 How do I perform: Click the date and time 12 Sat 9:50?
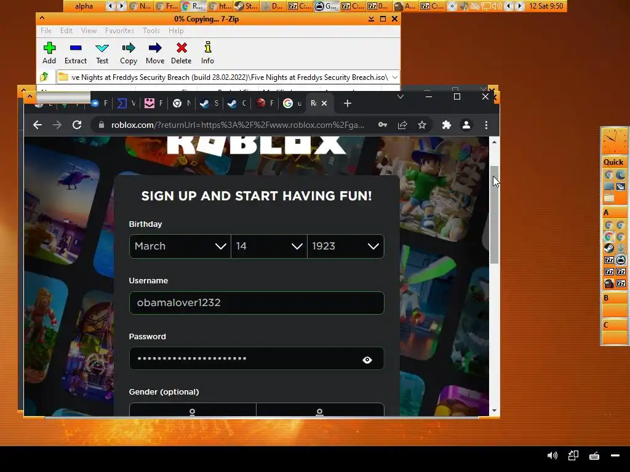pos(546,6)
